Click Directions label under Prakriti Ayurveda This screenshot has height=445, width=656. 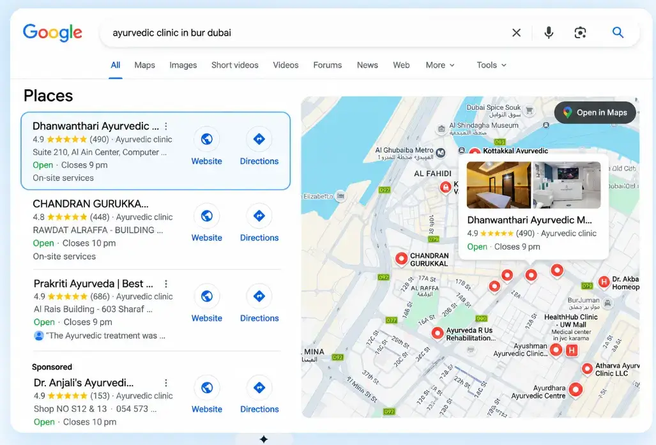(259, 319)
